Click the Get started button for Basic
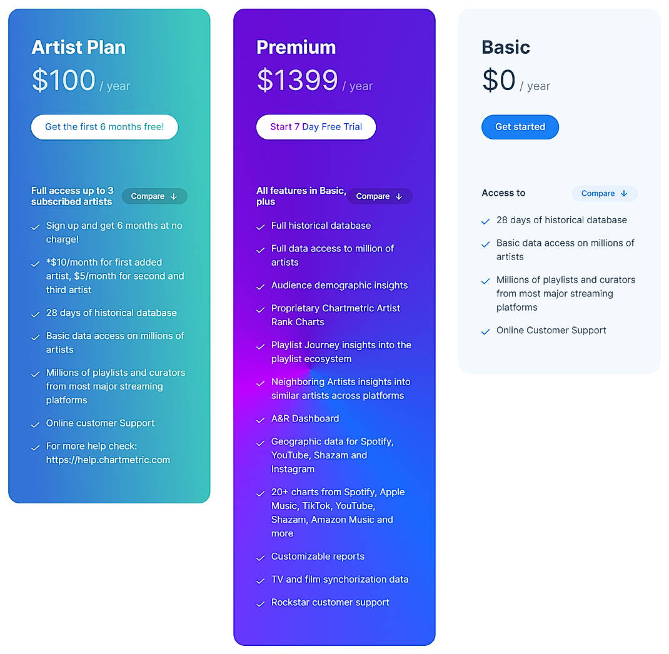 click(x=520, y=127)
